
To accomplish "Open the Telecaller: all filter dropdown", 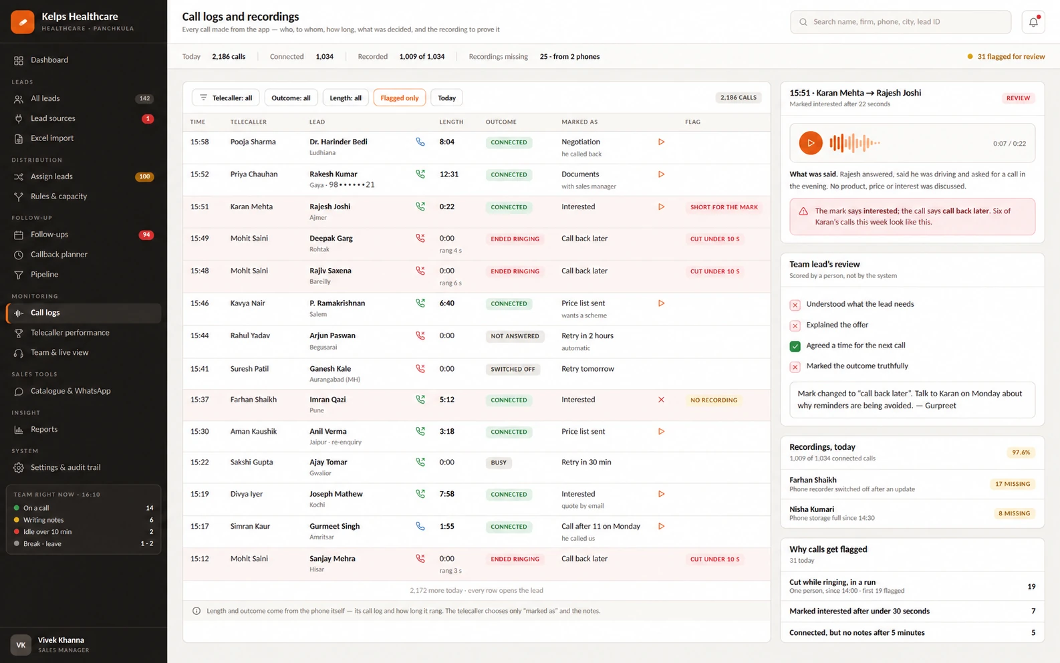I will click(226, 98).
